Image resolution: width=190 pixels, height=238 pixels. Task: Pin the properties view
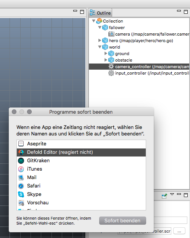point(164,196)
